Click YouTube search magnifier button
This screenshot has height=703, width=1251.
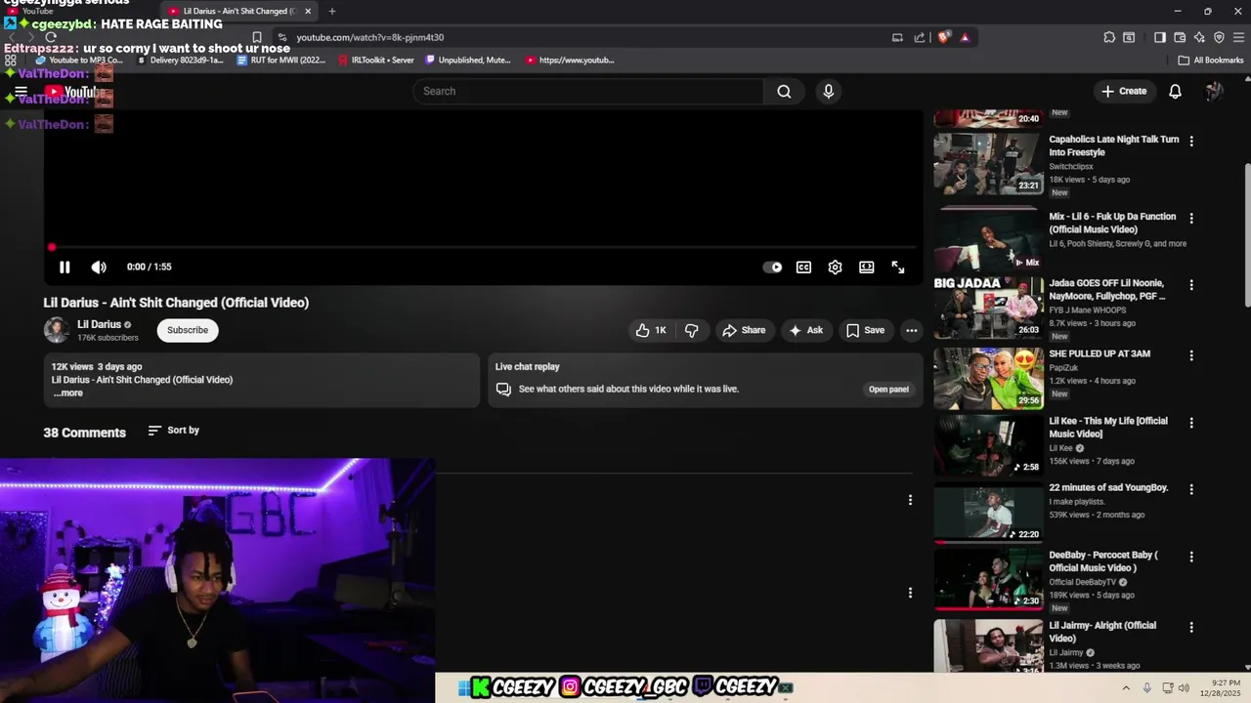click(x=784, y=91)
